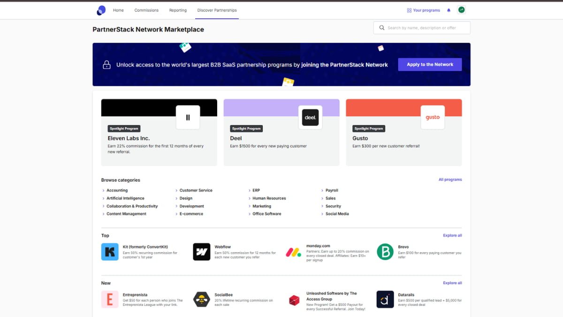Screen dimensions: 563x317
Task: Click Explore all for New section
Action: click(452, 283)
